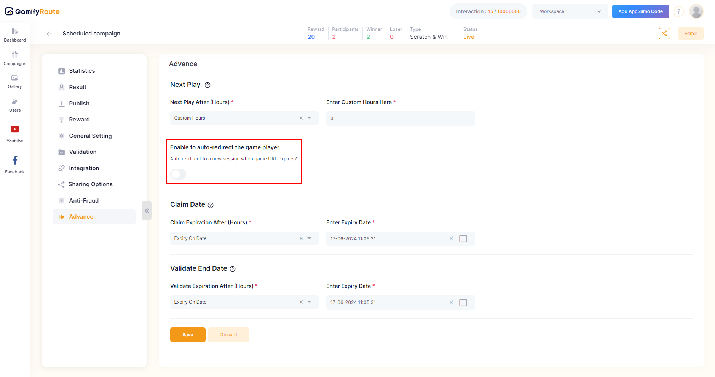The width and height of the screenshot is (715, 377).
Task: Click the Enter Custom Hours input field
Action: (400, 118)
